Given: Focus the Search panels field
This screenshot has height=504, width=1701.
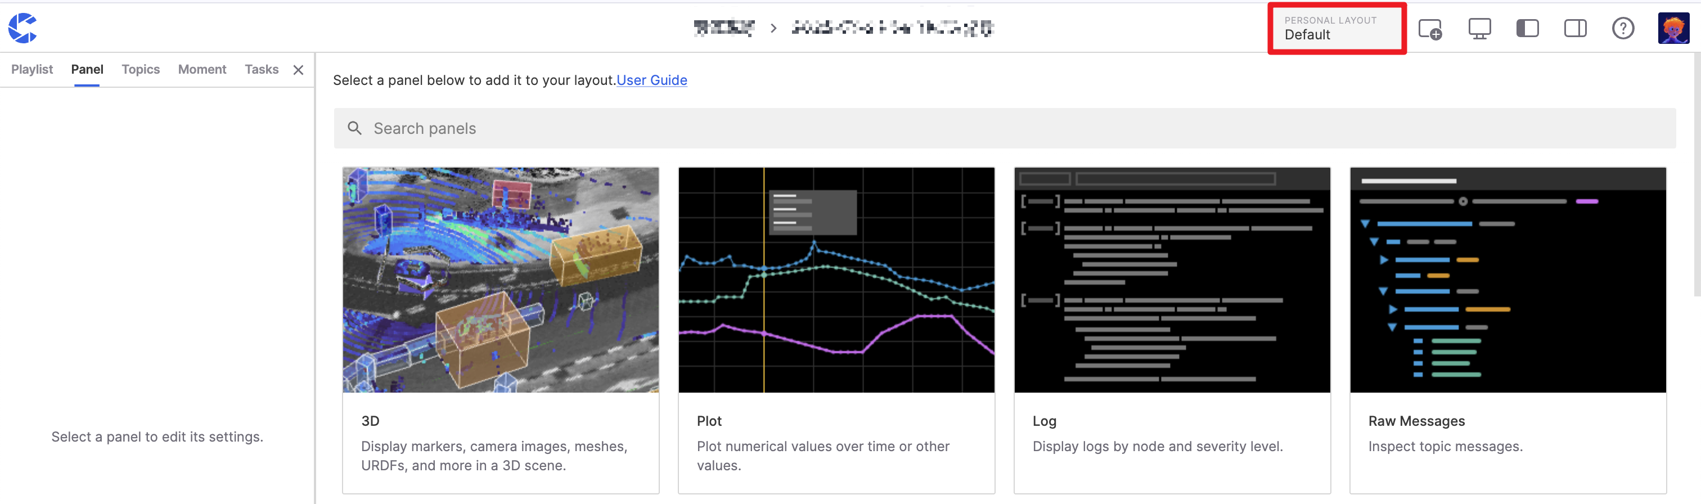Looking at the screenshot, I should tap(1003, 128).
